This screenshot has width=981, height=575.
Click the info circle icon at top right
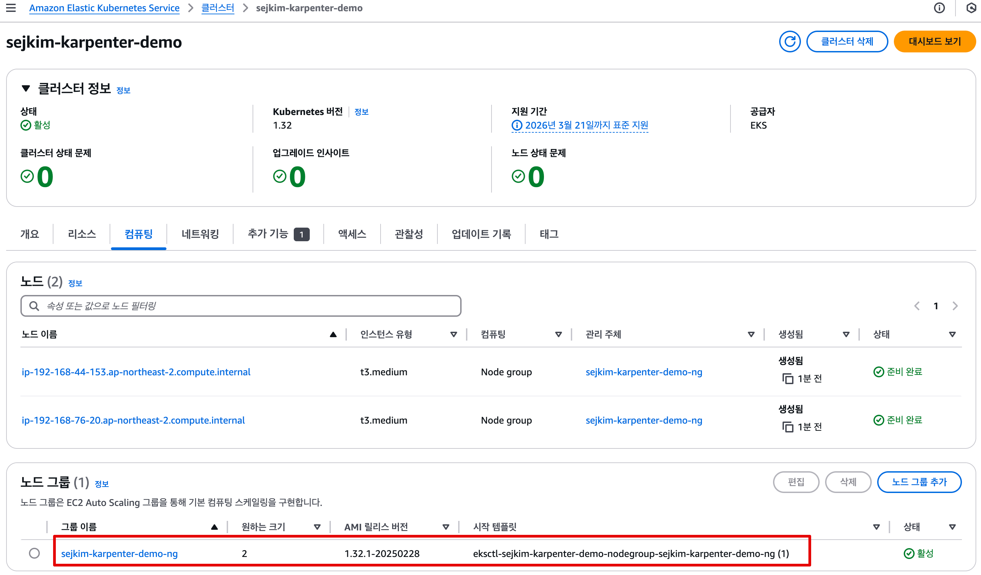939,8
